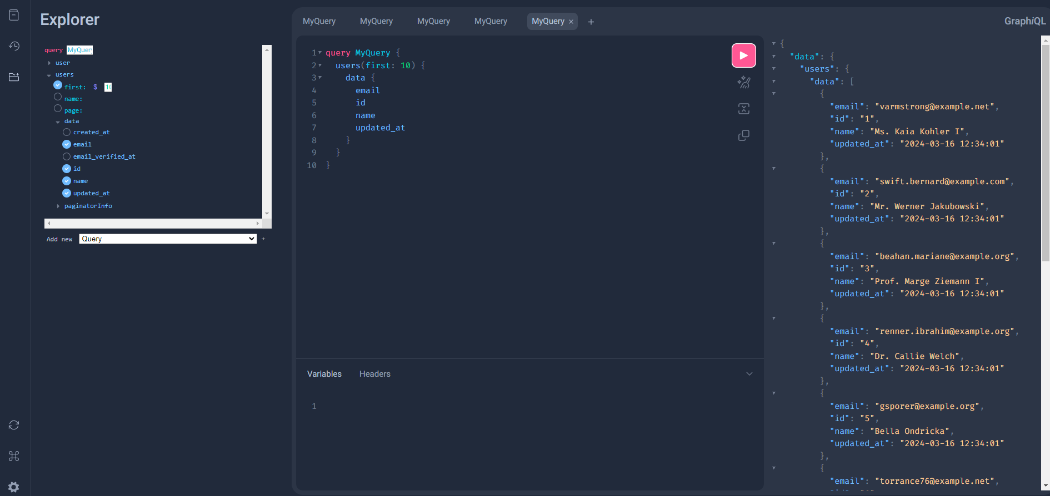1050x496 pixels.
Task: Uncheck the first argument checkbox
Action: [58, 85]
